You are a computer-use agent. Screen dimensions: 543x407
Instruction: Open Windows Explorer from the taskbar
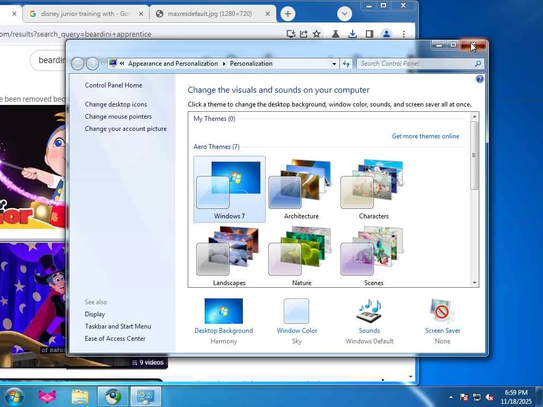coord(80,396)
